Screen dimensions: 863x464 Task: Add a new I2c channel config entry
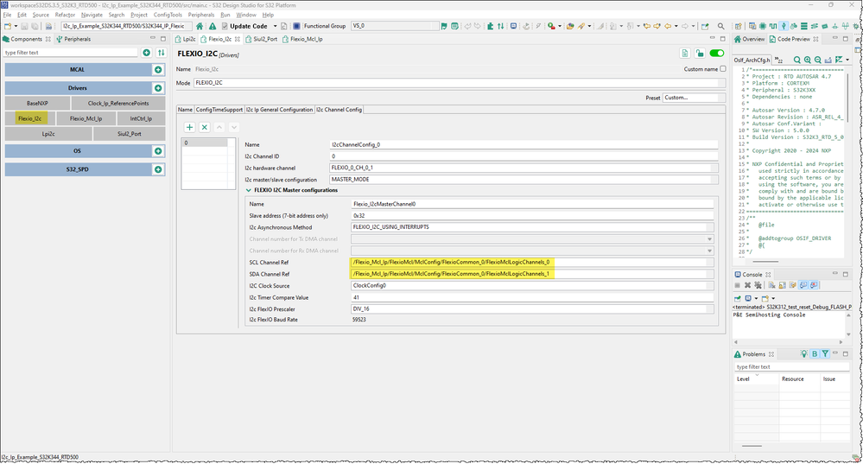pos(190,127)
